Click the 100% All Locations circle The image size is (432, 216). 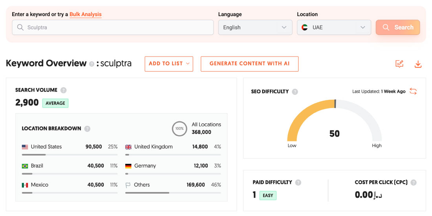[179, 128]
